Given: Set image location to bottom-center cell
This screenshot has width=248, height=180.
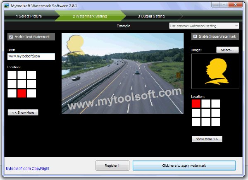Looking at the screenshot, I should (206, 122).
